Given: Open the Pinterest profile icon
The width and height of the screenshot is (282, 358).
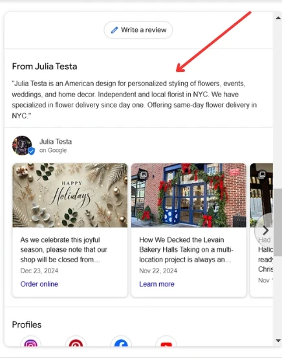Looking at the screenshot, I should pos(76,342).
